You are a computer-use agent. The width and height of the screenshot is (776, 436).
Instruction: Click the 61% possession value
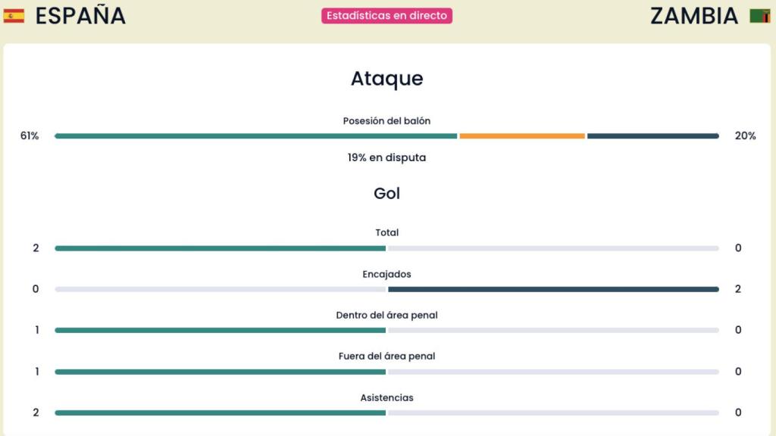click(x=30, y=136)
